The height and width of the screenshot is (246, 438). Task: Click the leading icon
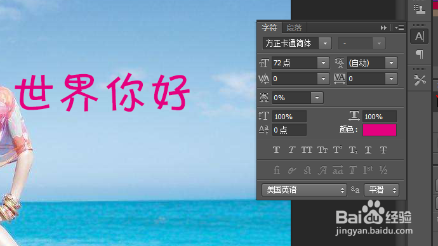click(340, 63)
